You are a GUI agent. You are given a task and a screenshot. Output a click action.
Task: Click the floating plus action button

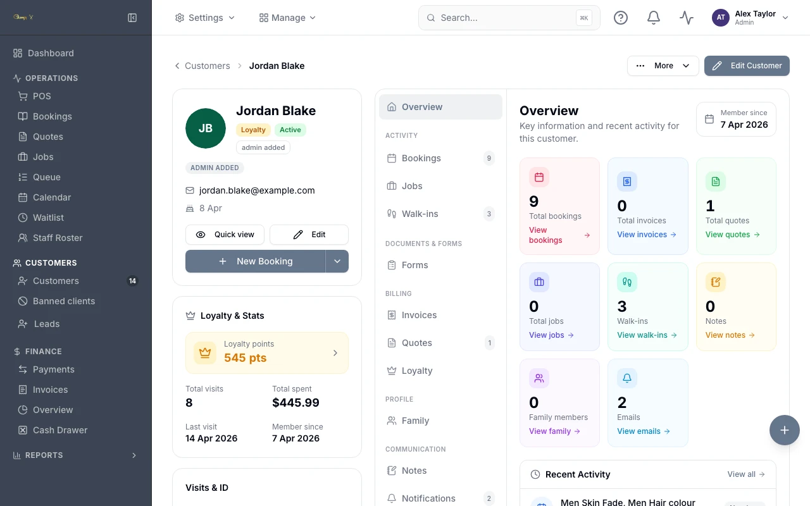coord(785,430)
